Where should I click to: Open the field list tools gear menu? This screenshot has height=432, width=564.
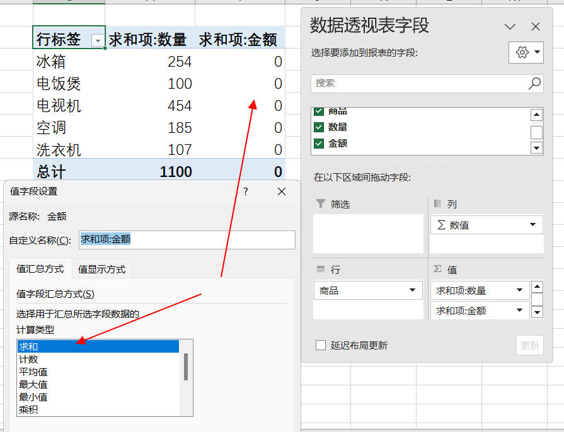(x=526, y=52)
